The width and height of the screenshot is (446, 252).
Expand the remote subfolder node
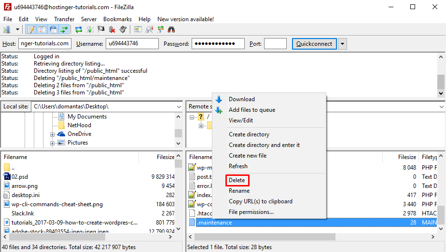201,126
